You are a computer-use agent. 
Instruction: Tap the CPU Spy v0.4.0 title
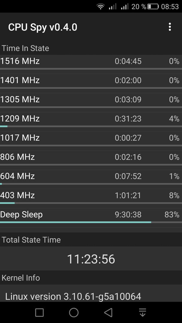43,28
